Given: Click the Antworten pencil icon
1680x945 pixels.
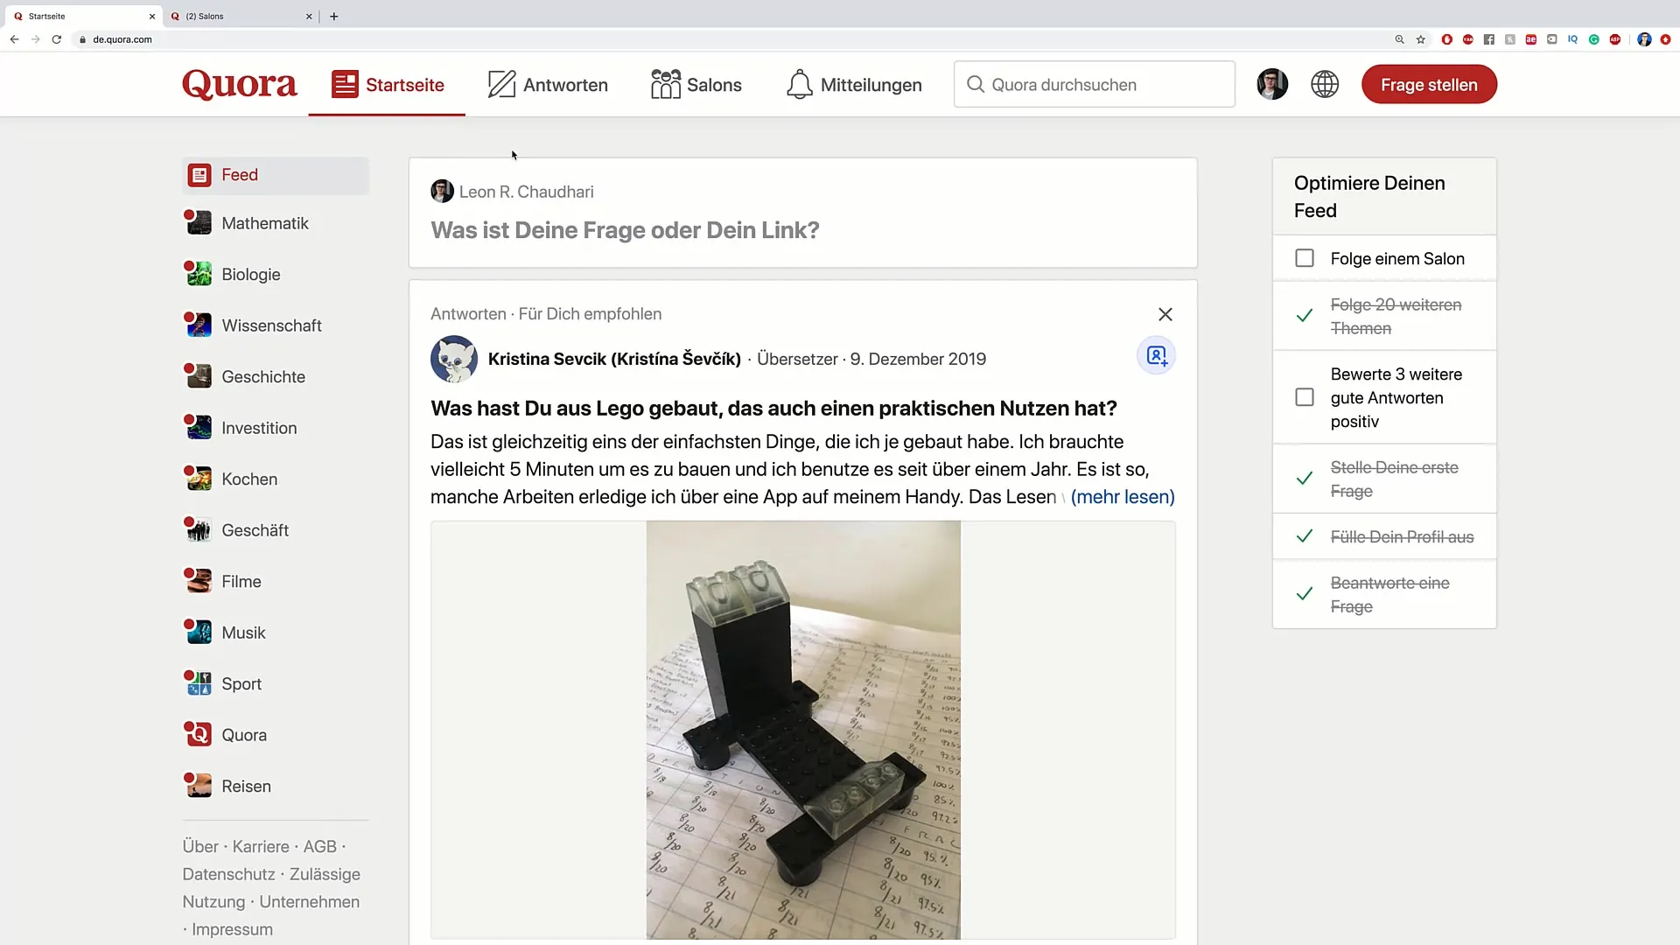Looking at the screenshot, I should [x=500, y=83].
